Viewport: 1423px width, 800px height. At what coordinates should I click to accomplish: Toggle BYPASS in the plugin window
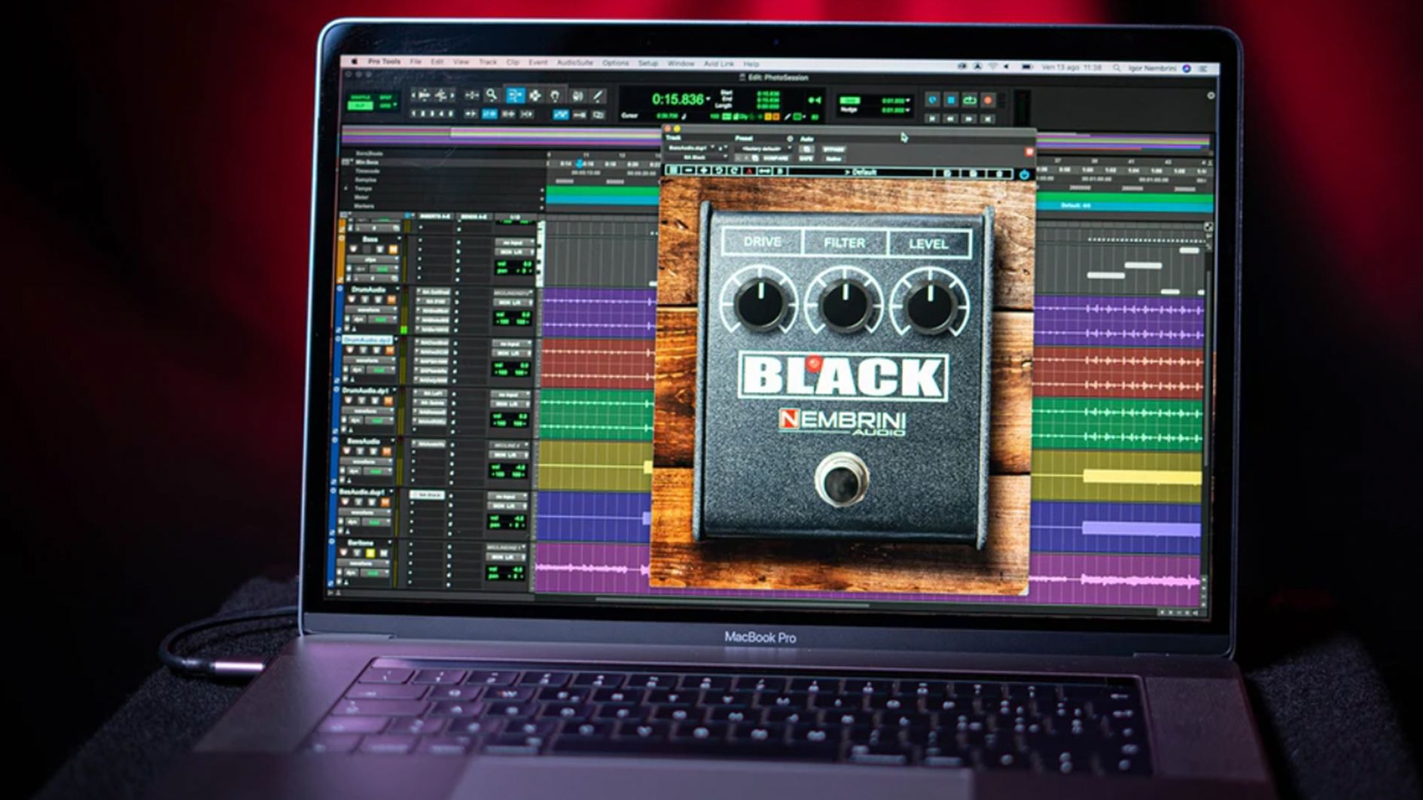coord(833,149)
